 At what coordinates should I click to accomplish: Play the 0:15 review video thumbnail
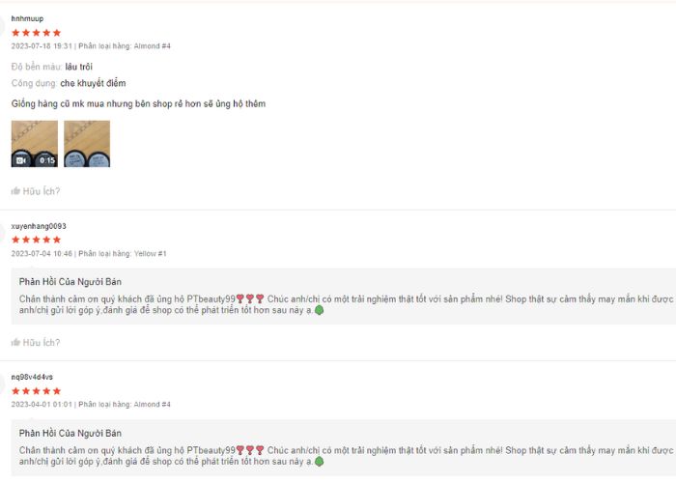(35, 144)
